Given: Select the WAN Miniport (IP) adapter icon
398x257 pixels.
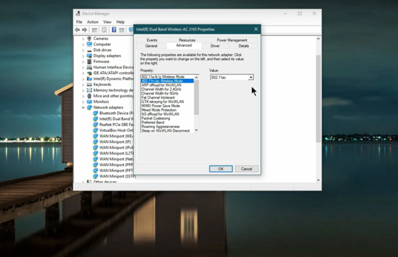Looking at the screenshot, I should 96,142.
